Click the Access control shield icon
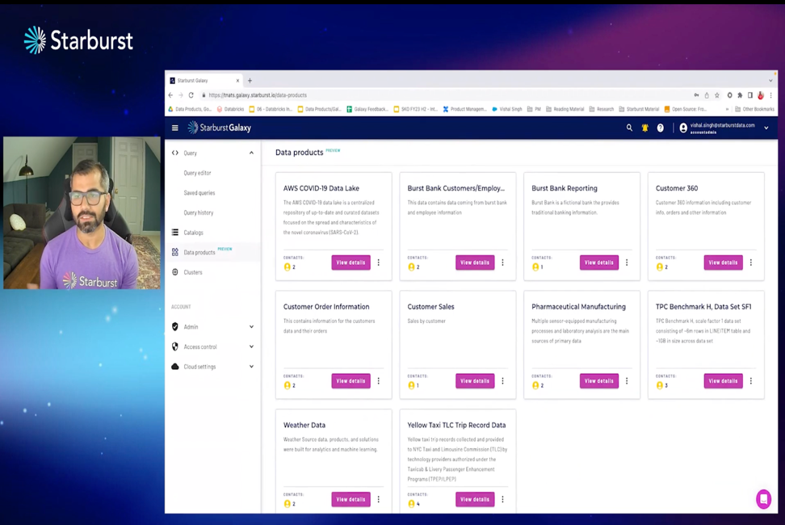The width and height of the screenshot is (785, 525). 174,346
